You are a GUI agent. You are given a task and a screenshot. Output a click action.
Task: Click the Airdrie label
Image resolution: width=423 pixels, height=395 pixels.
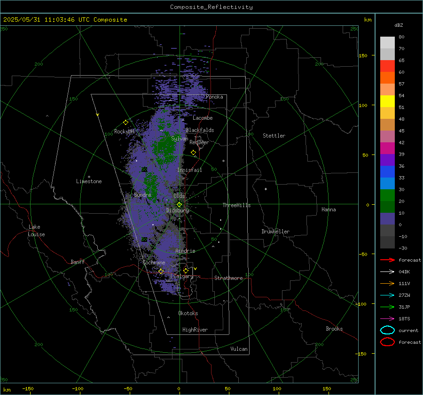pos(185,251)
